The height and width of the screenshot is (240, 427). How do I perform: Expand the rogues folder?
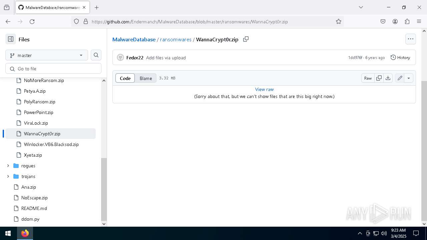[8, 166]
